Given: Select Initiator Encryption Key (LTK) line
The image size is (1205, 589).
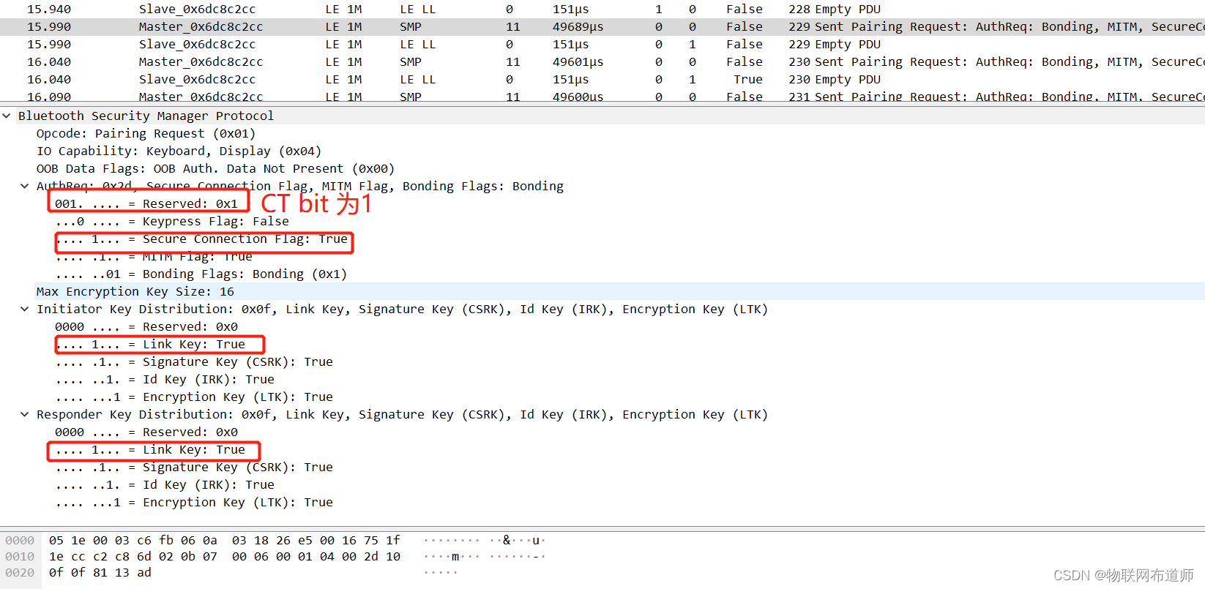Looking at the screenshot, I should [194, 397].
